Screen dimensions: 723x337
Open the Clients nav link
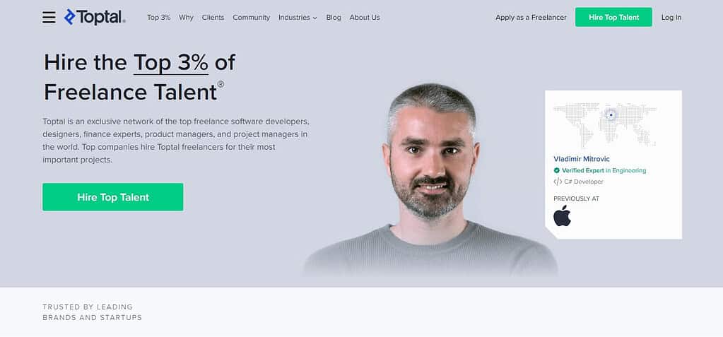(213, 18)
